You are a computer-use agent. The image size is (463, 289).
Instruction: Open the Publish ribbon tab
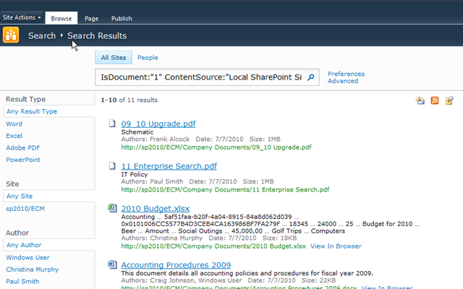pos(122,19)
